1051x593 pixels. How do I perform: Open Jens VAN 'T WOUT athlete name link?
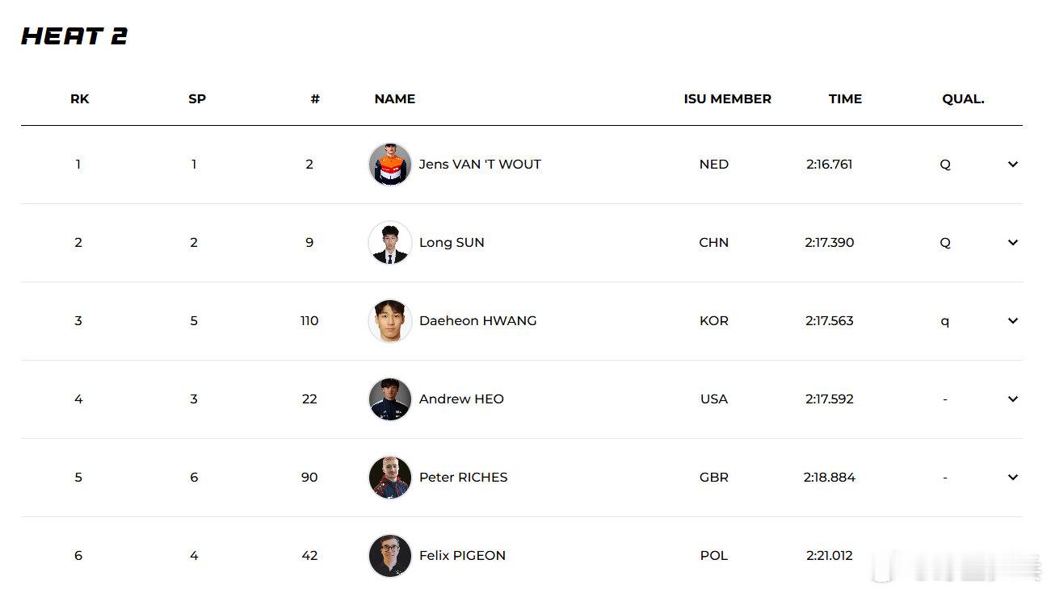[x=480, y=165]
